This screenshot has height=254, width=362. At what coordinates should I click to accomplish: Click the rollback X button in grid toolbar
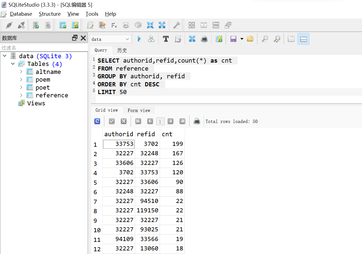(124, 121)
